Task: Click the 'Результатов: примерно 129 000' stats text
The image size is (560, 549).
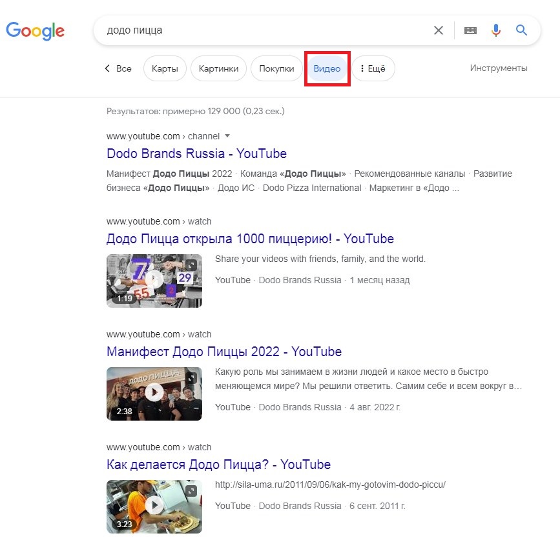Action: point(195,112)
